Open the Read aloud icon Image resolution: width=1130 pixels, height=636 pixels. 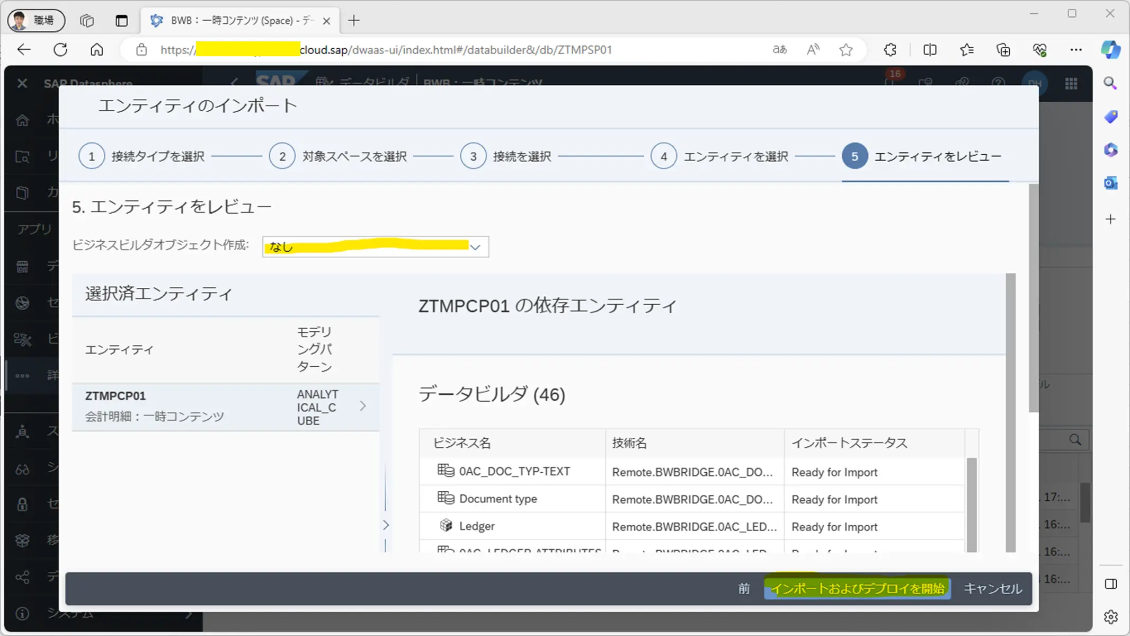click(x=813, y=50)
